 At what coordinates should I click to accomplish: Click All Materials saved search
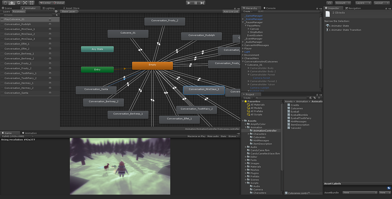(x=256, y=105)
